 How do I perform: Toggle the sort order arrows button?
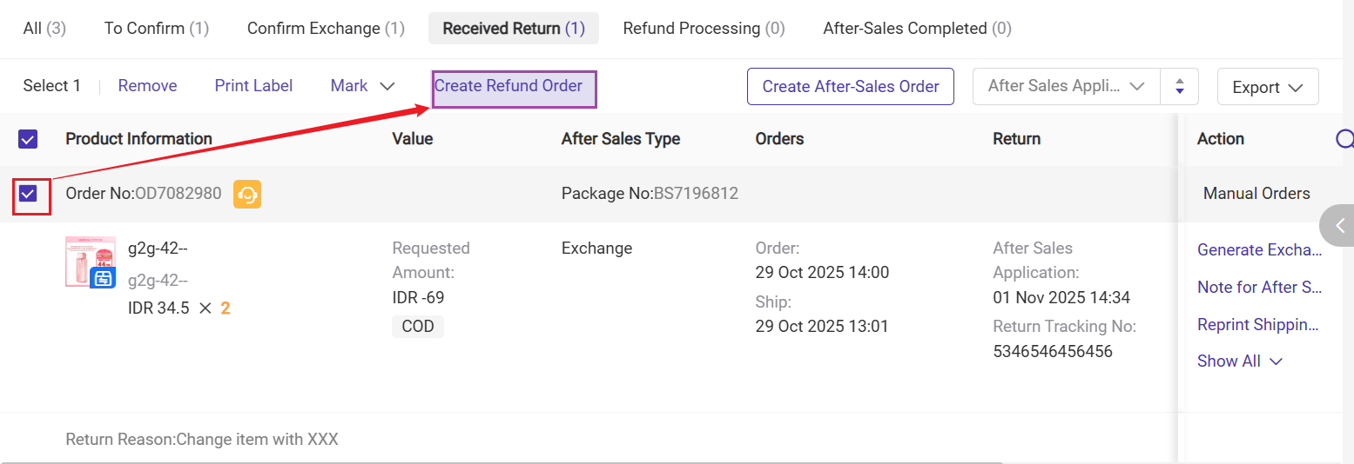coord(1180,87)
